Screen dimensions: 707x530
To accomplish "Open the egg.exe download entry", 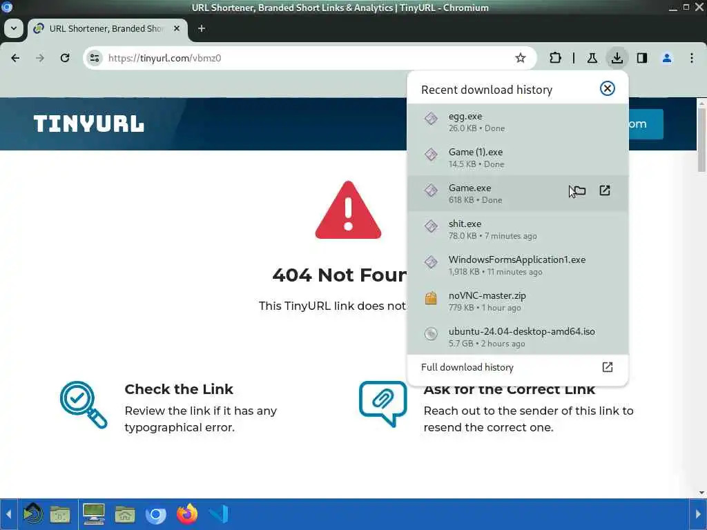I will coord(518,121).
